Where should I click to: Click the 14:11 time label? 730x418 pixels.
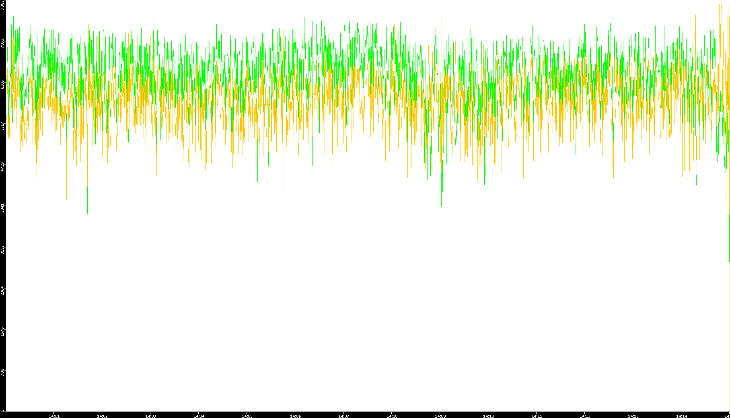[x=537, y=416]
